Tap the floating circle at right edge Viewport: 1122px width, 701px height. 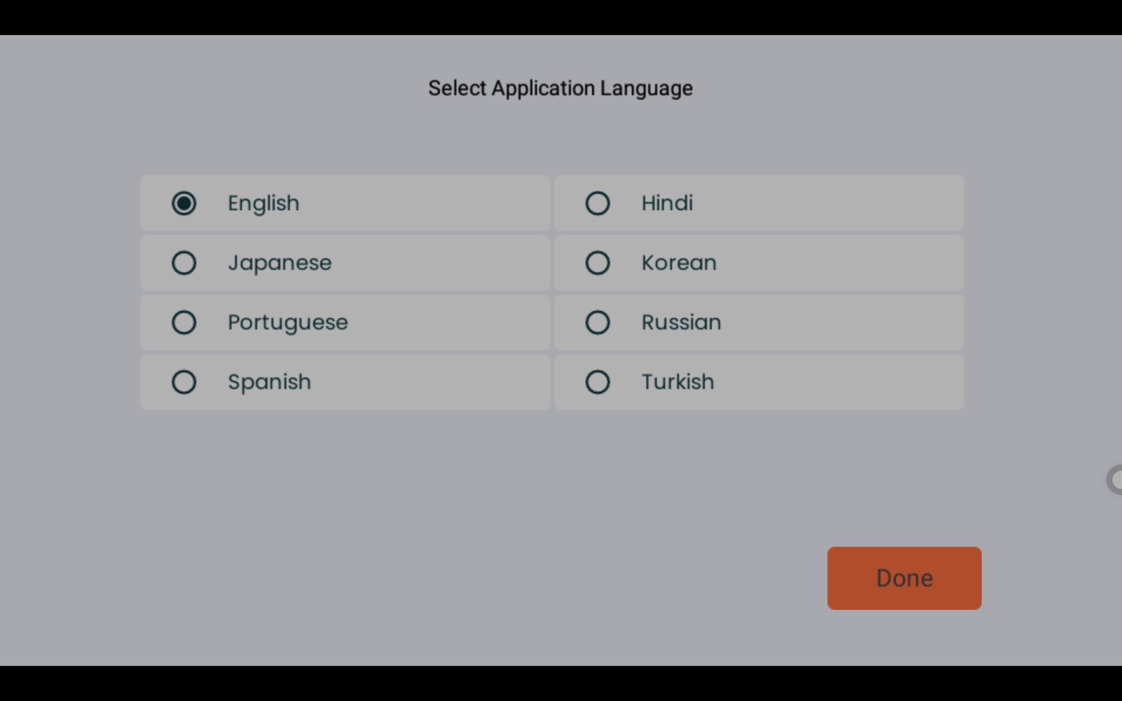pyautogui.click(x=1115, y=480)
